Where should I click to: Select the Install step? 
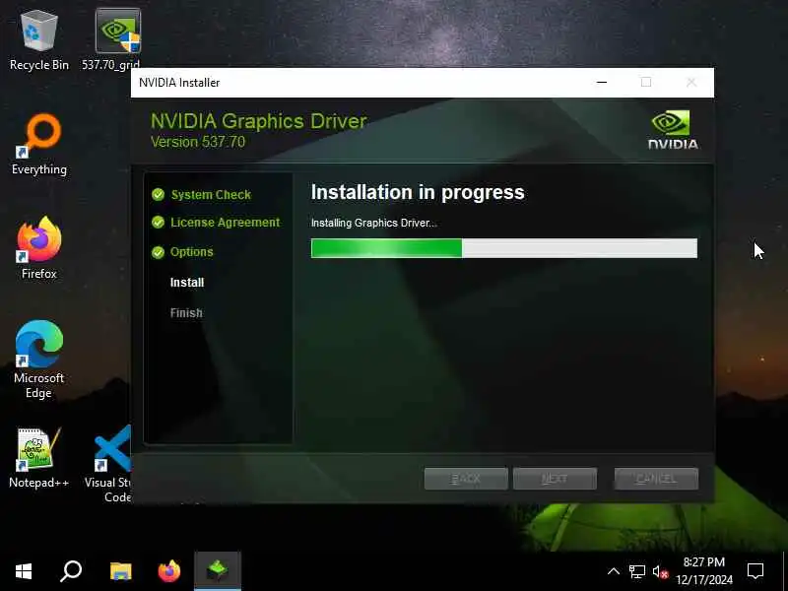tap(187, 283)
